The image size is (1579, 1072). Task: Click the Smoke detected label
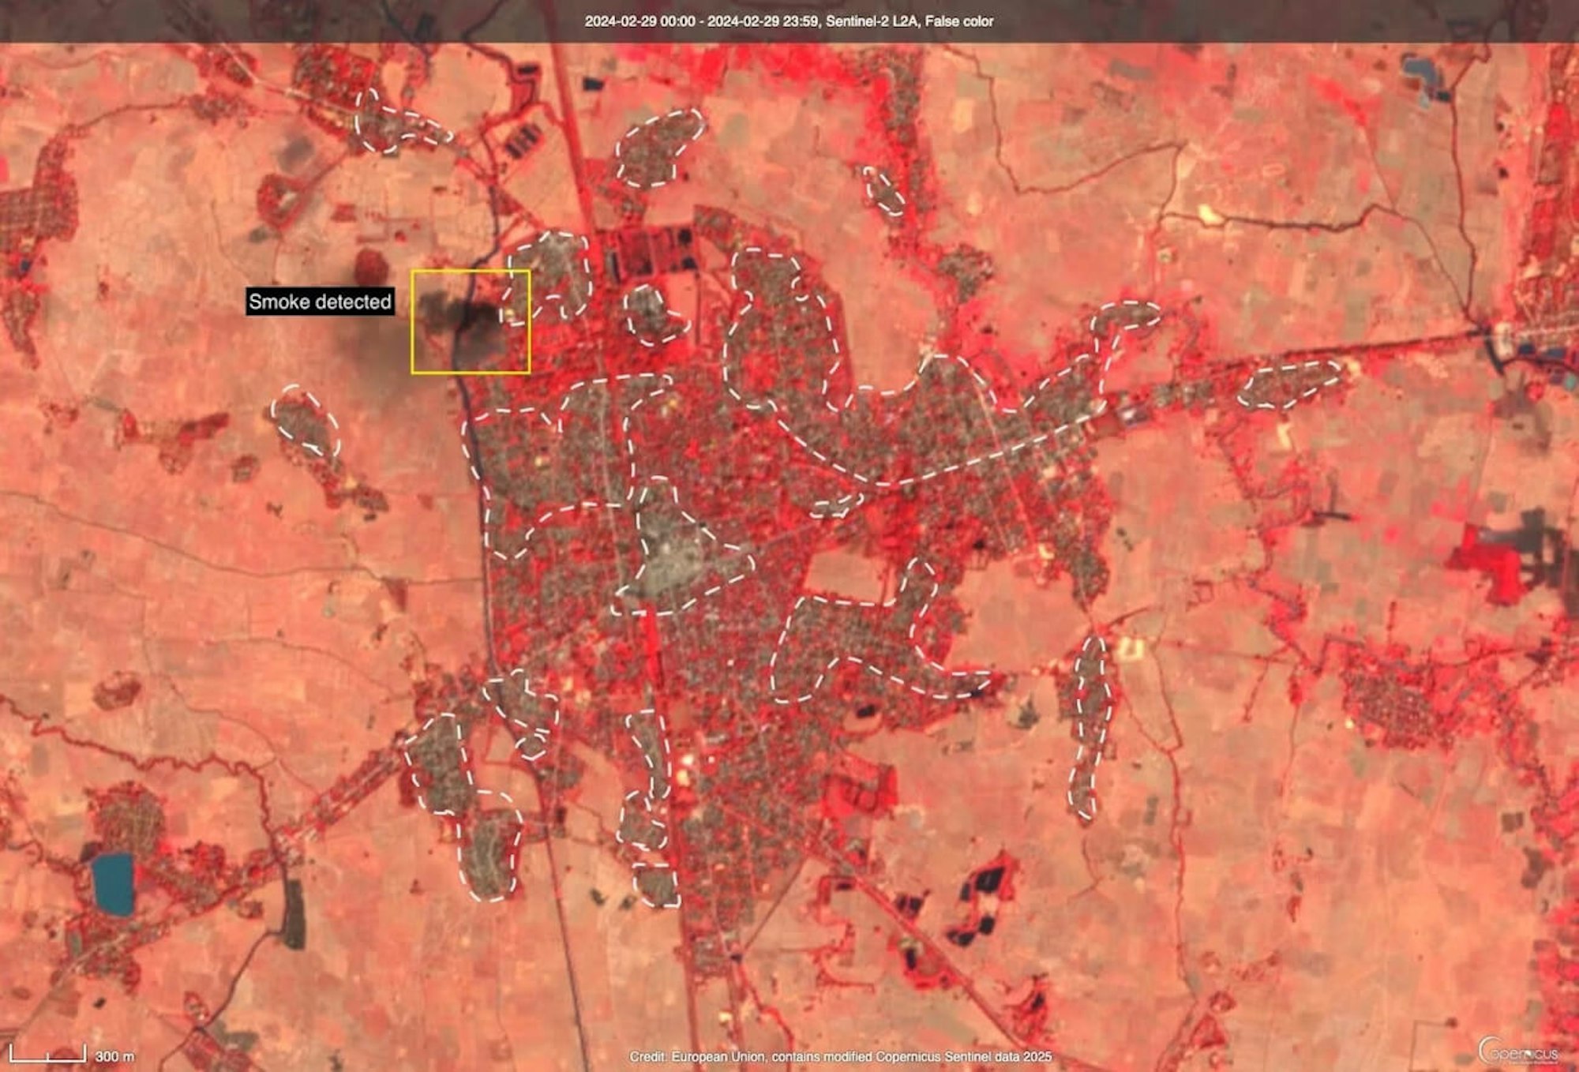pos(320,302)
